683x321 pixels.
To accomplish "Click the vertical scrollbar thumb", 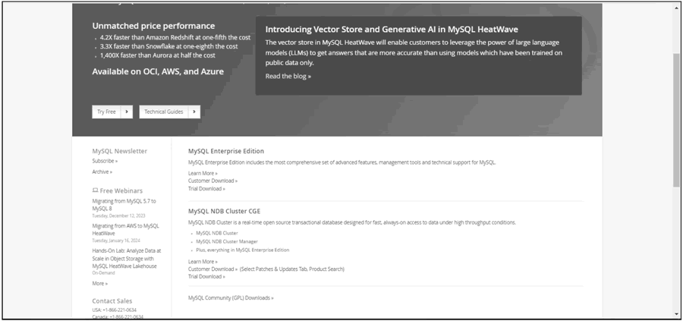I will (x=676, y=121).
